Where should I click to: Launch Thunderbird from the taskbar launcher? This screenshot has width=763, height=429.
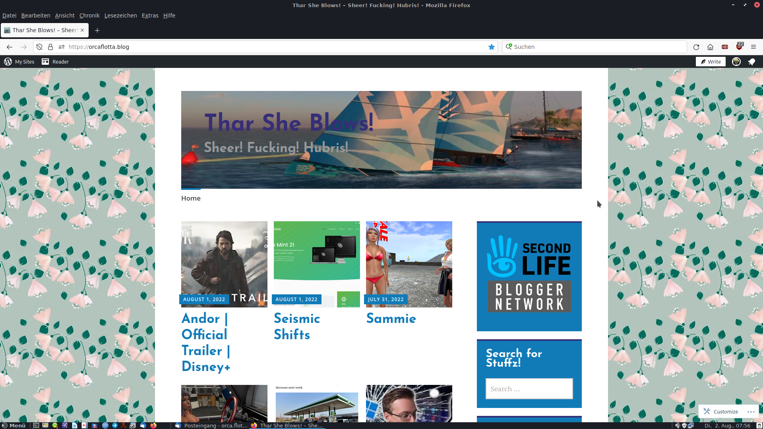pos(143,425)
